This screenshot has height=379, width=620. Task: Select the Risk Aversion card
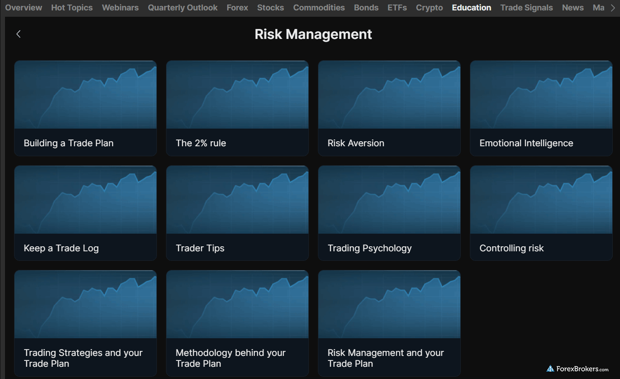[389, 108]
